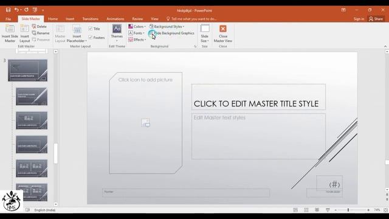Open Background Styles dropdown
Screen dimensions: 389x219
coord(167,26)
